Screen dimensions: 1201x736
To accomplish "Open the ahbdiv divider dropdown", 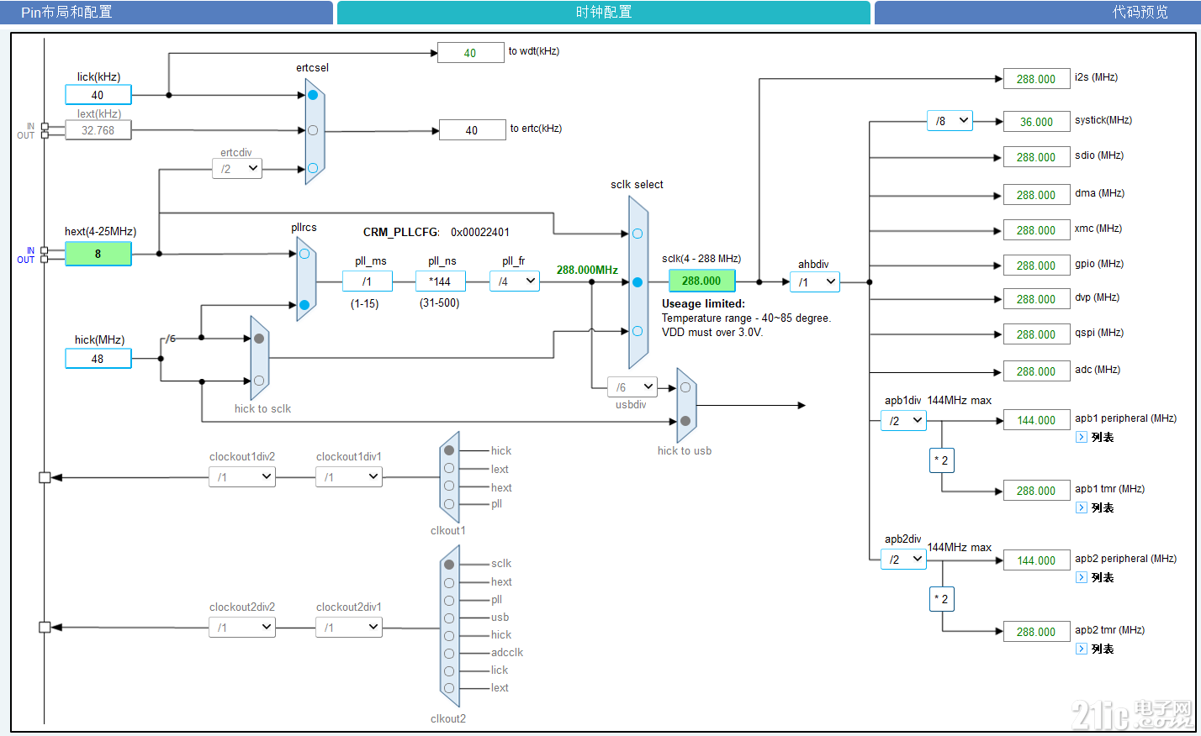I will click(x=815, y=281).
